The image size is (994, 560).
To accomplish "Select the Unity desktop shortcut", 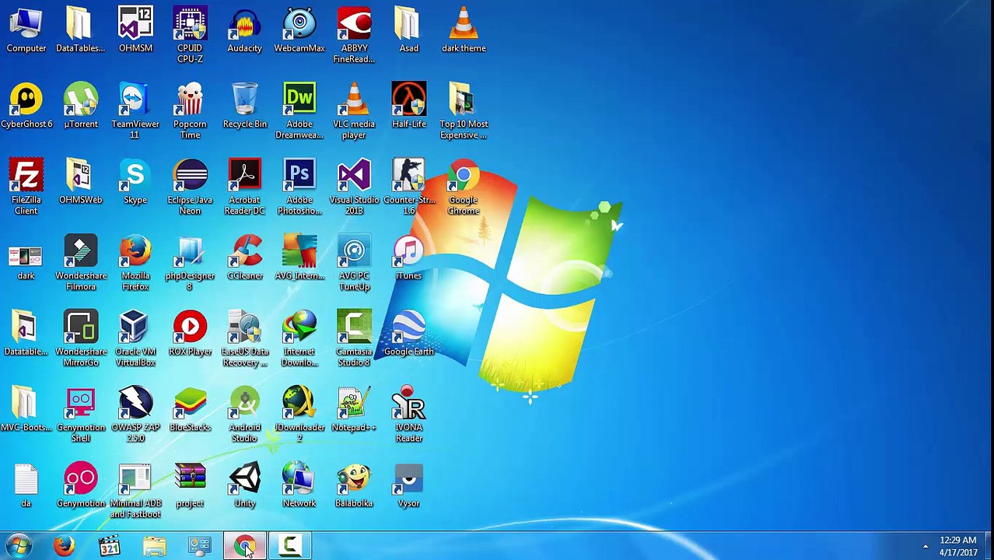I will (244, 485).
